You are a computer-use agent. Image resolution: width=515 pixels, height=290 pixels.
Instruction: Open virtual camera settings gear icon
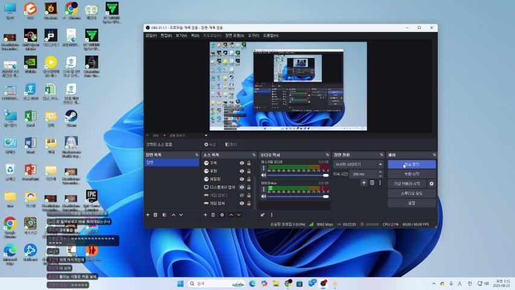(432, 184)
